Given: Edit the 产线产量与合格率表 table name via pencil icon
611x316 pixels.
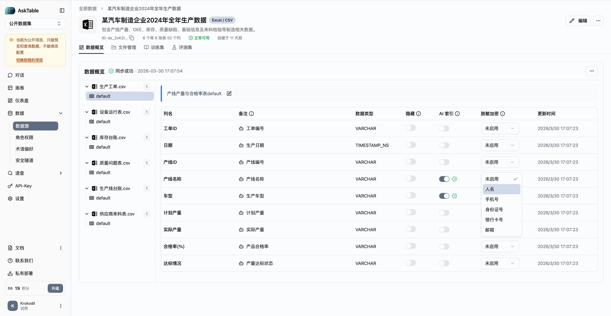Looking at the screenshot, I should click(x=229, y=94).
